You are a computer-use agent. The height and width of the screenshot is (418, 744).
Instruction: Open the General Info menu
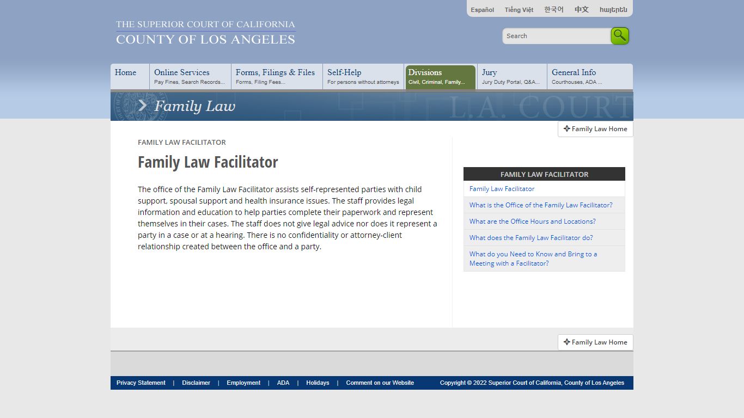coord(590,77)
